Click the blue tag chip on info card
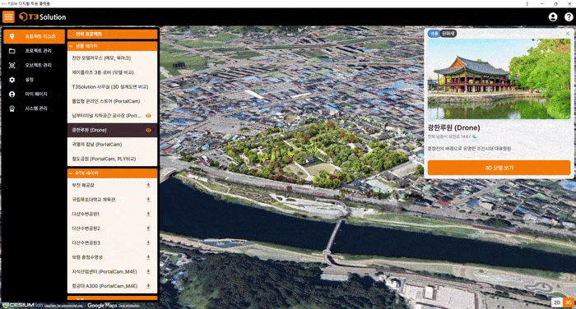The height and width of the screenshot is (309, 576). click(434, 34)
